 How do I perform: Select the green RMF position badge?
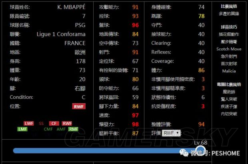73,129
